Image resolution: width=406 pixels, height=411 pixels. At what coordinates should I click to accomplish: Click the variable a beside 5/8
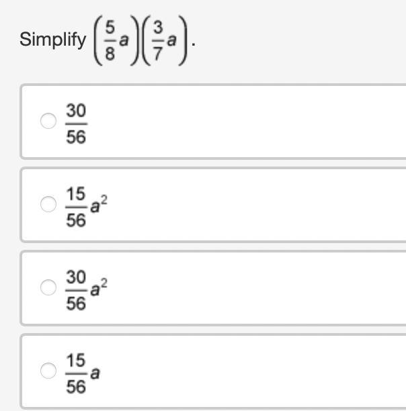(x=124, y=40)
